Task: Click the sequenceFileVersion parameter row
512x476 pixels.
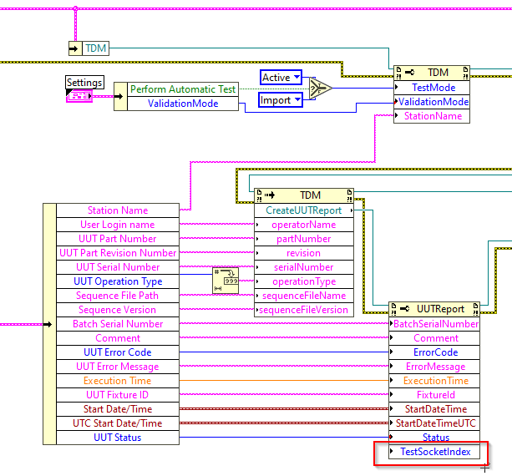Action: point(304,310)
